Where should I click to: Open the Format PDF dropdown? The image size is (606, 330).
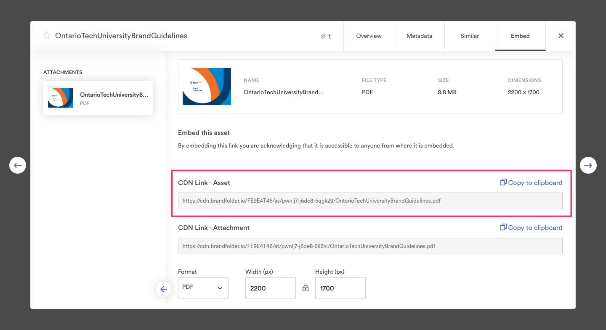tap(203, 288)
